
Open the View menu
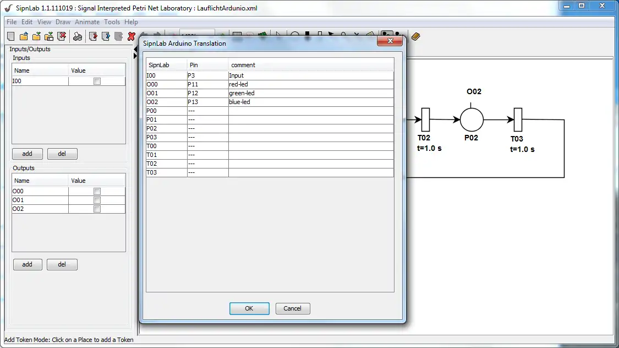[44, 22]
